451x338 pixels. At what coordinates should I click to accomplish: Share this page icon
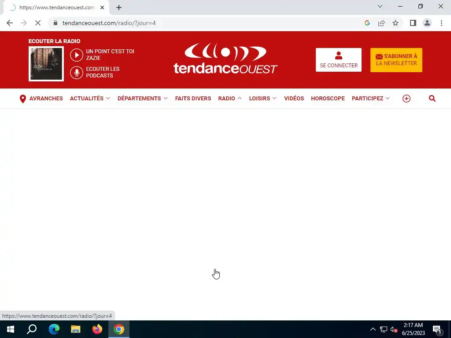[381, 23]
